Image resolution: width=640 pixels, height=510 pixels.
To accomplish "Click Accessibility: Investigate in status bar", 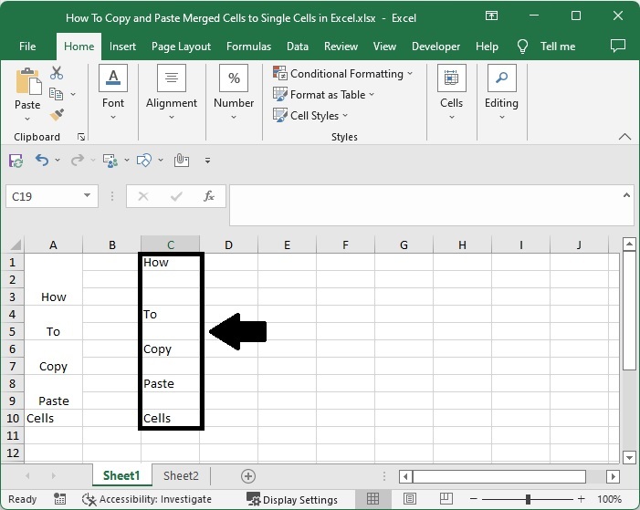I will [x=146, y=499].
